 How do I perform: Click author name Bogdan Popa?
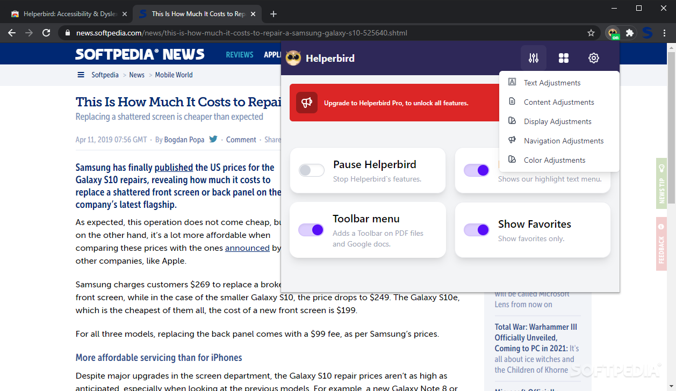pyautogui.click(x=184, y=140)
